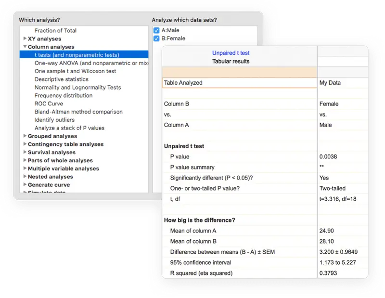
Task: Uncheck the B:Female data set checkbox
Action: [x=156, y=39]
